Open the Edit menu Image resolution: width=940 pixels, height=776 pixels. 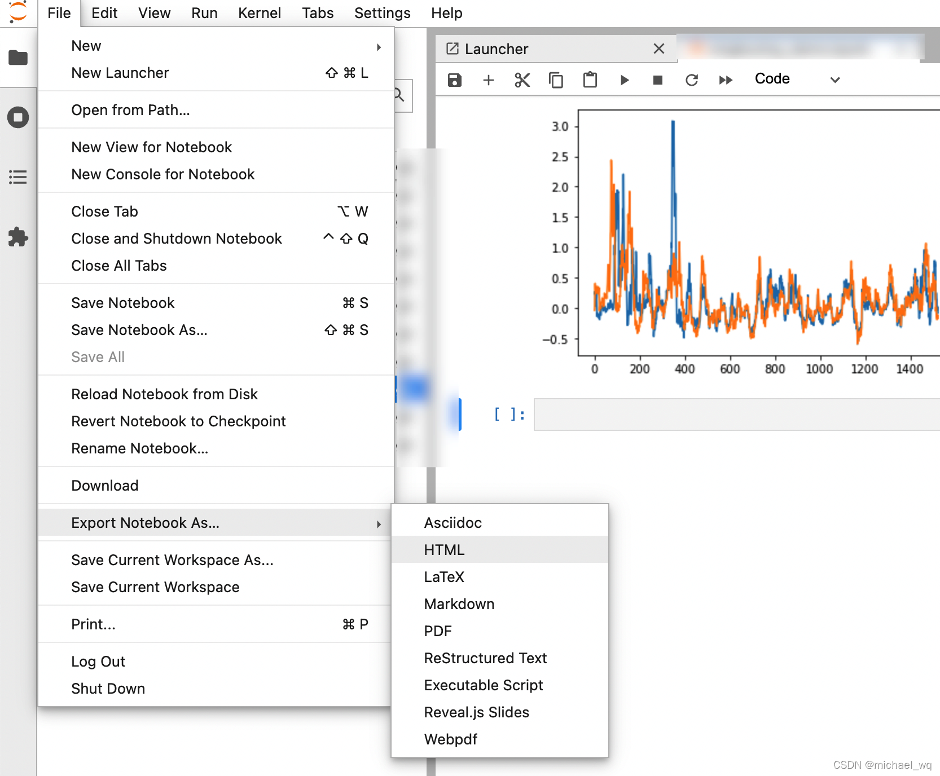pos(104,13)
